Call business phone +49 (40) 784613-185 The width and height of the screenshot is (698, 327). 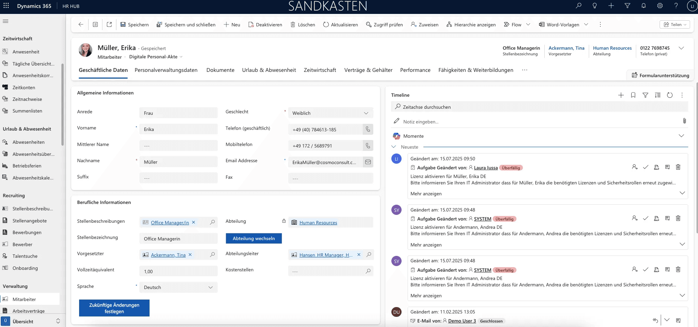pos(368,129)
